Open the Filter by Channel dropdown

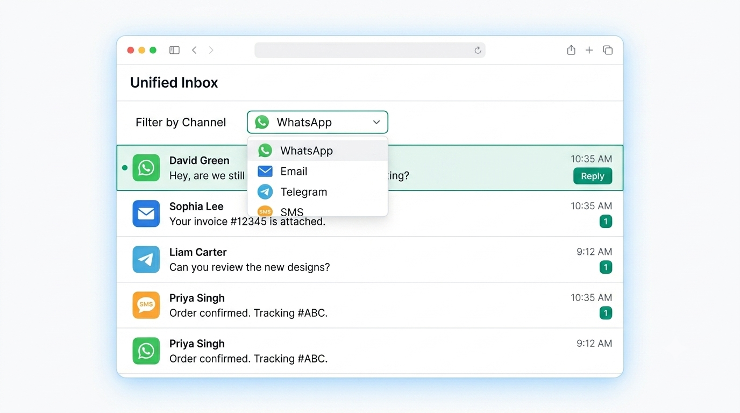317,122
